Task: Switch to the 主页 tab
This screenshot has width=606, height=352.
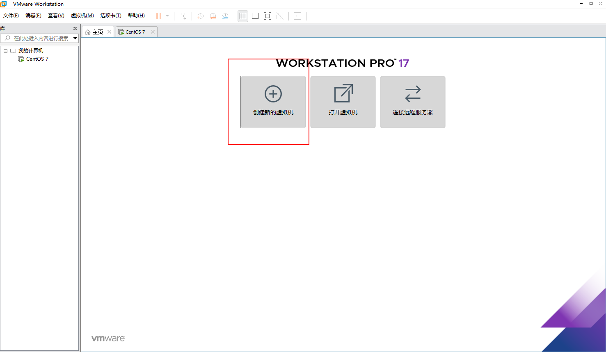Action: click(98, 32)
